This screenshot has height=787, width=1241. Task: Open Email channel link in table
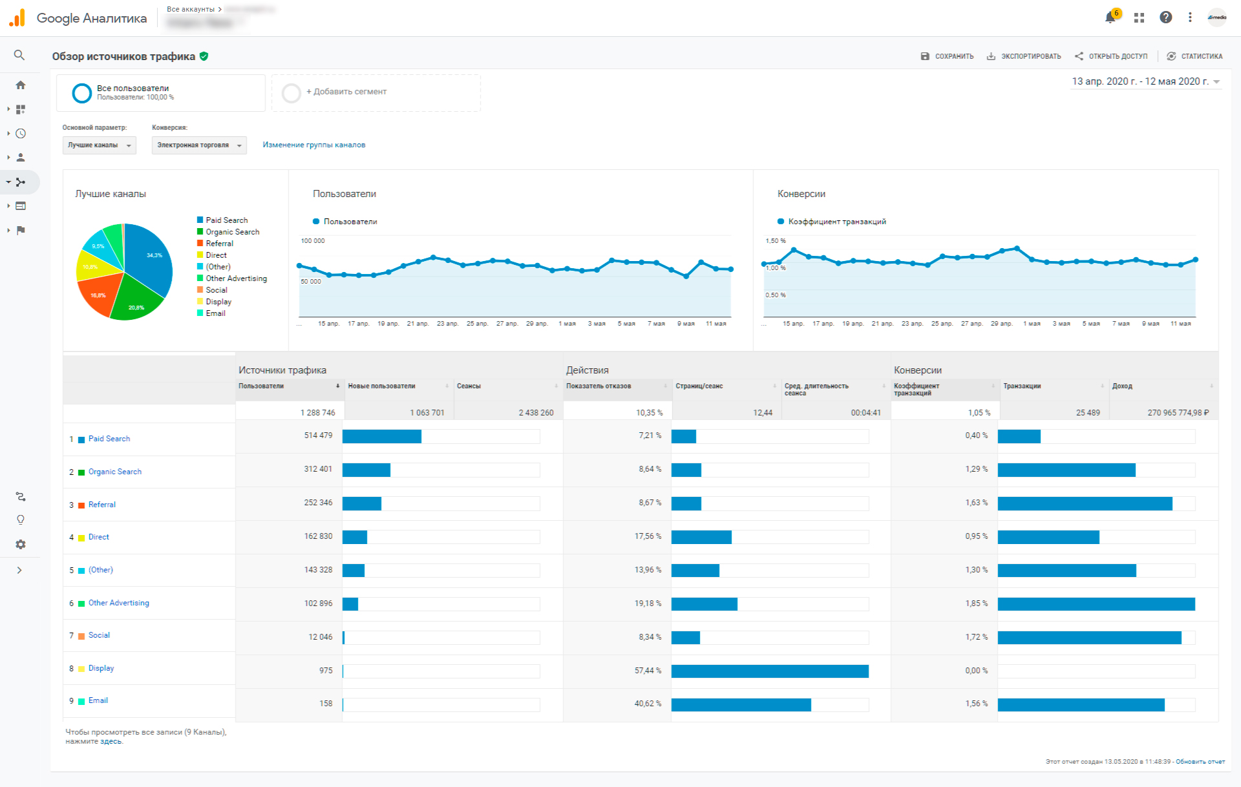(98, 700)
